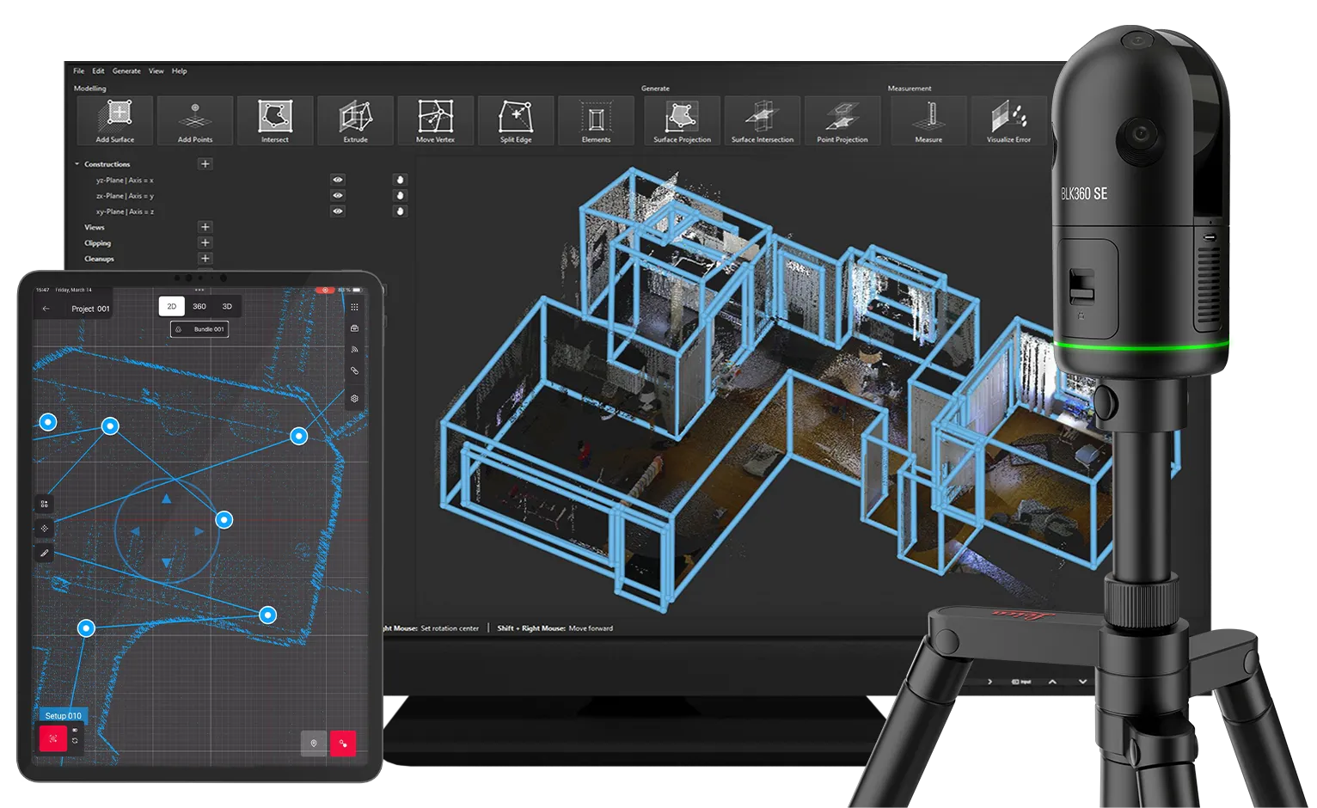Viewport: 1317px width, 808px height.
Task: Select the Add Surface modelling tool
Action: (x=115, y=119)
